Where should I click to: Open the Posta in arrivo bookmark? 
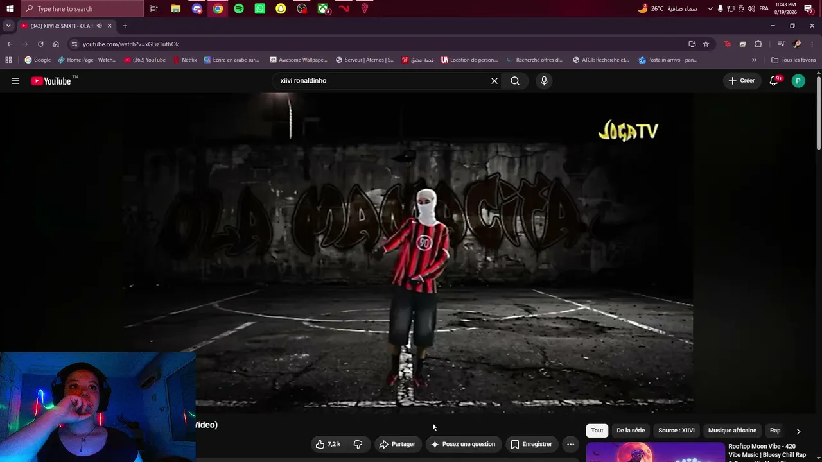tap(668, 60)
